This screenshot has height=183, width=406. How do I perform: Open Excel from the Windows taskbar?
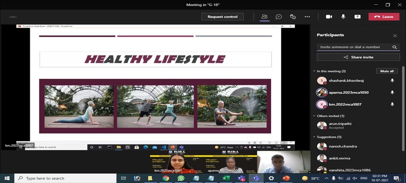226,178
